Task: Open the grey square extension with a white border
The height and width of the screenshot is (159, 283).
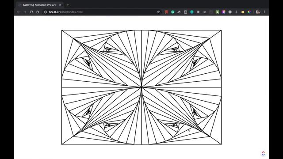Action: tap(185, 12)
